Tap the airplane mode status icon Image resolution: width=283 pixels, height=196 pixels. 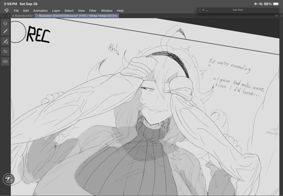pyautogui.click(x=256, y=4)
